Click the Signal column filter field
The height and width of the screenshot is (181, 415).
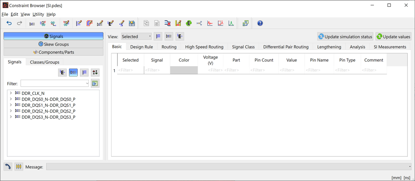(157, 70)
